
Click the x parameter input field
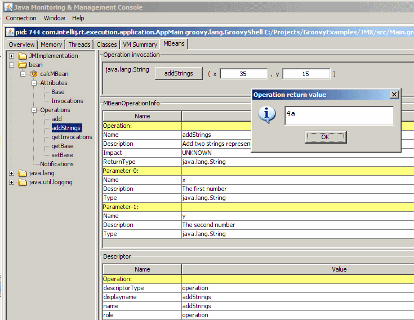(x=243, y=74)
